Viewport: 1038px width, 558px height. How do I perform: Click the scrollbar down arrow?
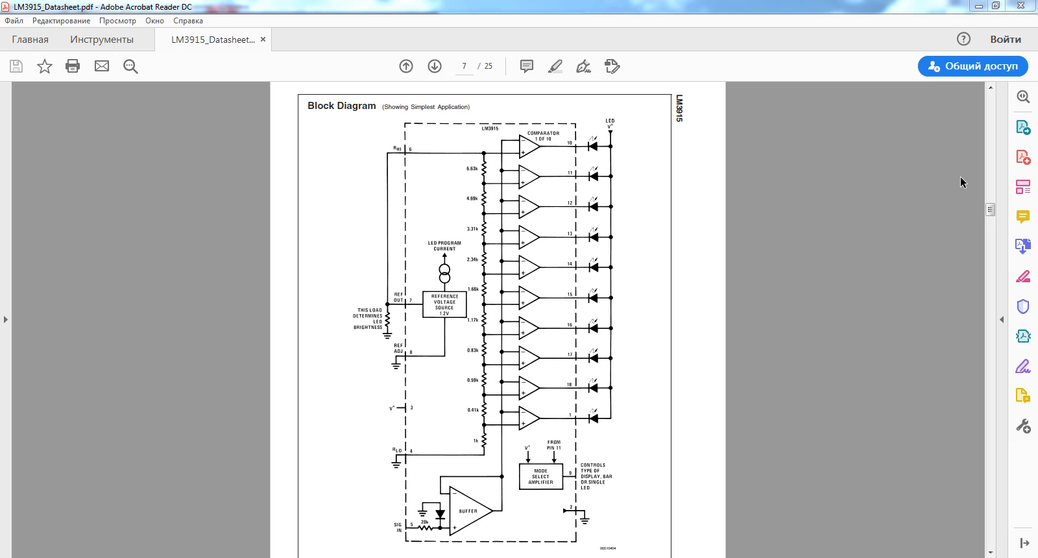990,552
